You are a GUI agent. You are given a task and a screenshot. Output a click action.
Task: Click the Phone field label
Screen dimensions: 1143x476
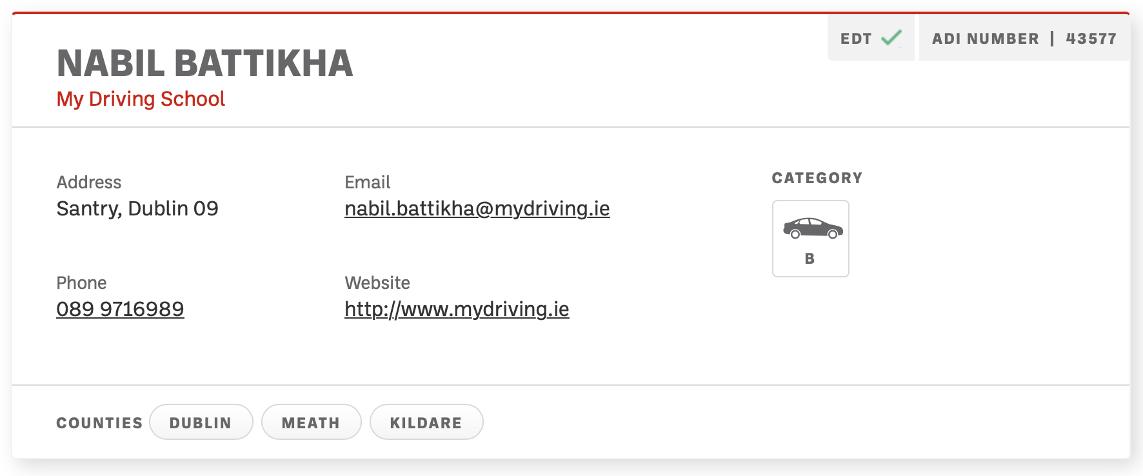tap(81, 283)
